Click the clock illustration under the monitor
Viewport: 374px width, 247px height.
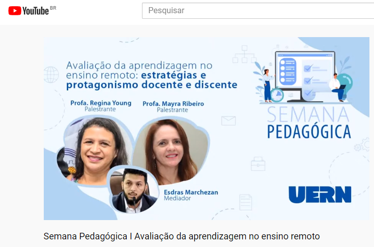(277, 95)
